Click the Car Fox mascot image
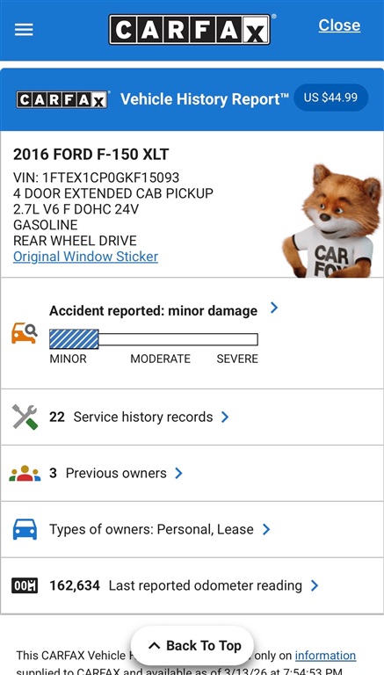The image size is (384, 675). point(332,221)
